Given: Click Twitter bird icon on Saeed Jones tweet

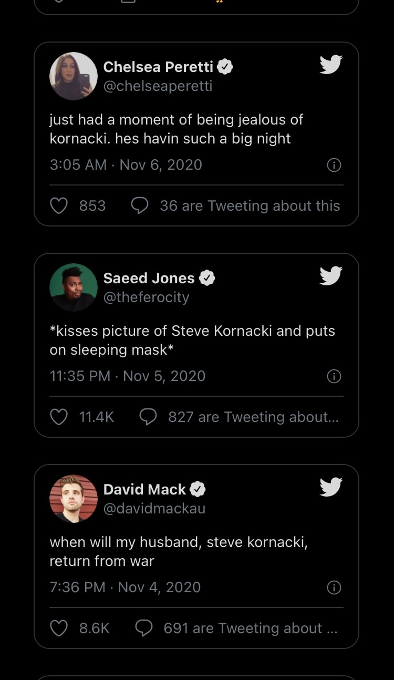Looking at the screenshot, I should tap(331, 276).
